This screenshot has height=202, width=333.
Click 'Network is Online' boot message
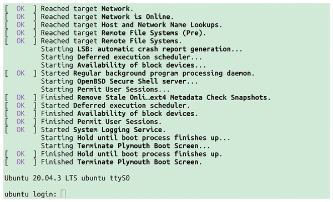(x=138, y=17)
